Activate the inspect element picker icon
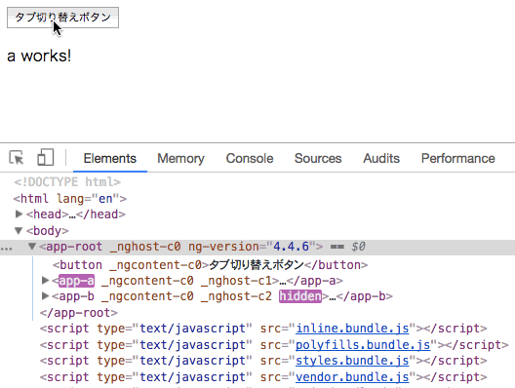This screenshot has width=515, height=388. tap(17, 158)
